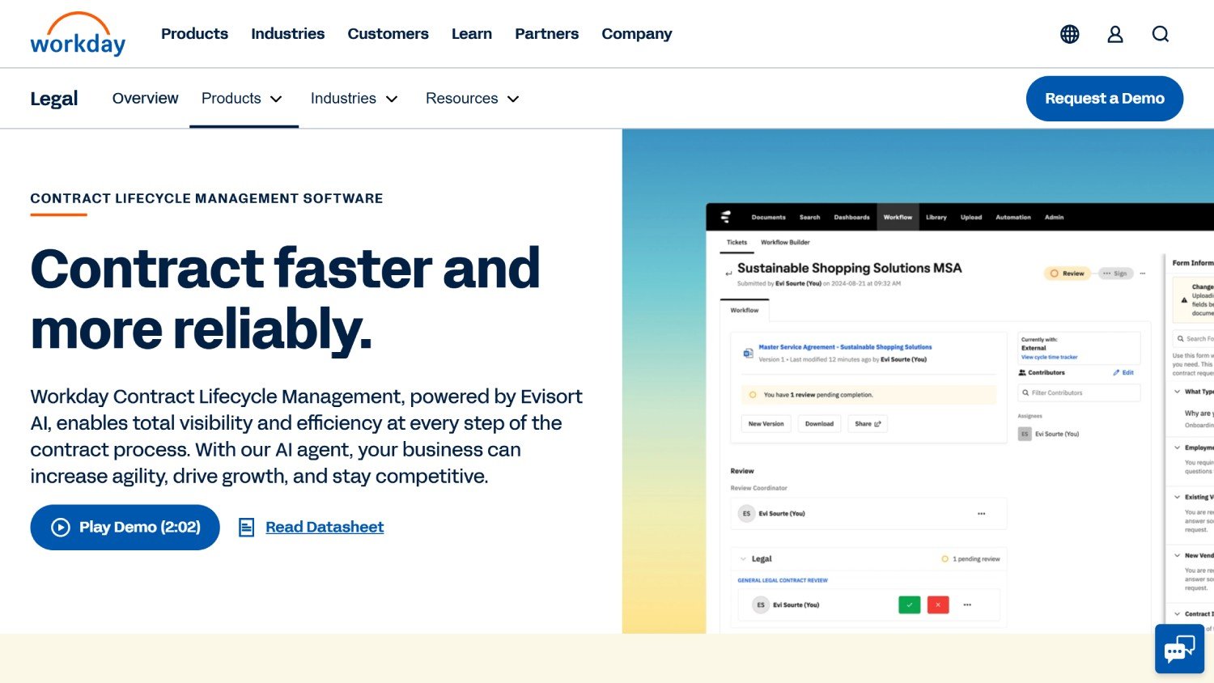
Task: Switch to the Tickets tab
Action: click(736, 242)
